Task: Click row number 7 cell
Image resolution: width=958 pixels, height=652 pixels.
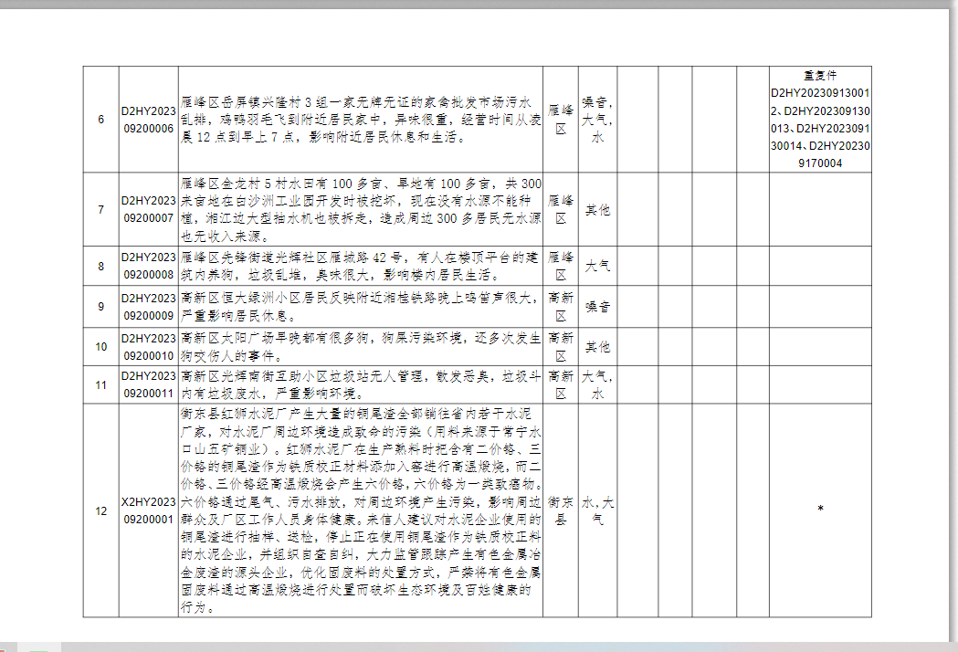Action: (100, 210)
